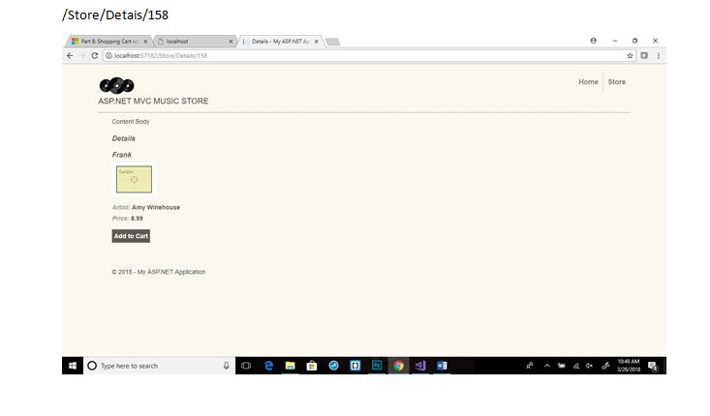Bookmark this page with the star icon

pyautogui.click(x=630, y=55)
